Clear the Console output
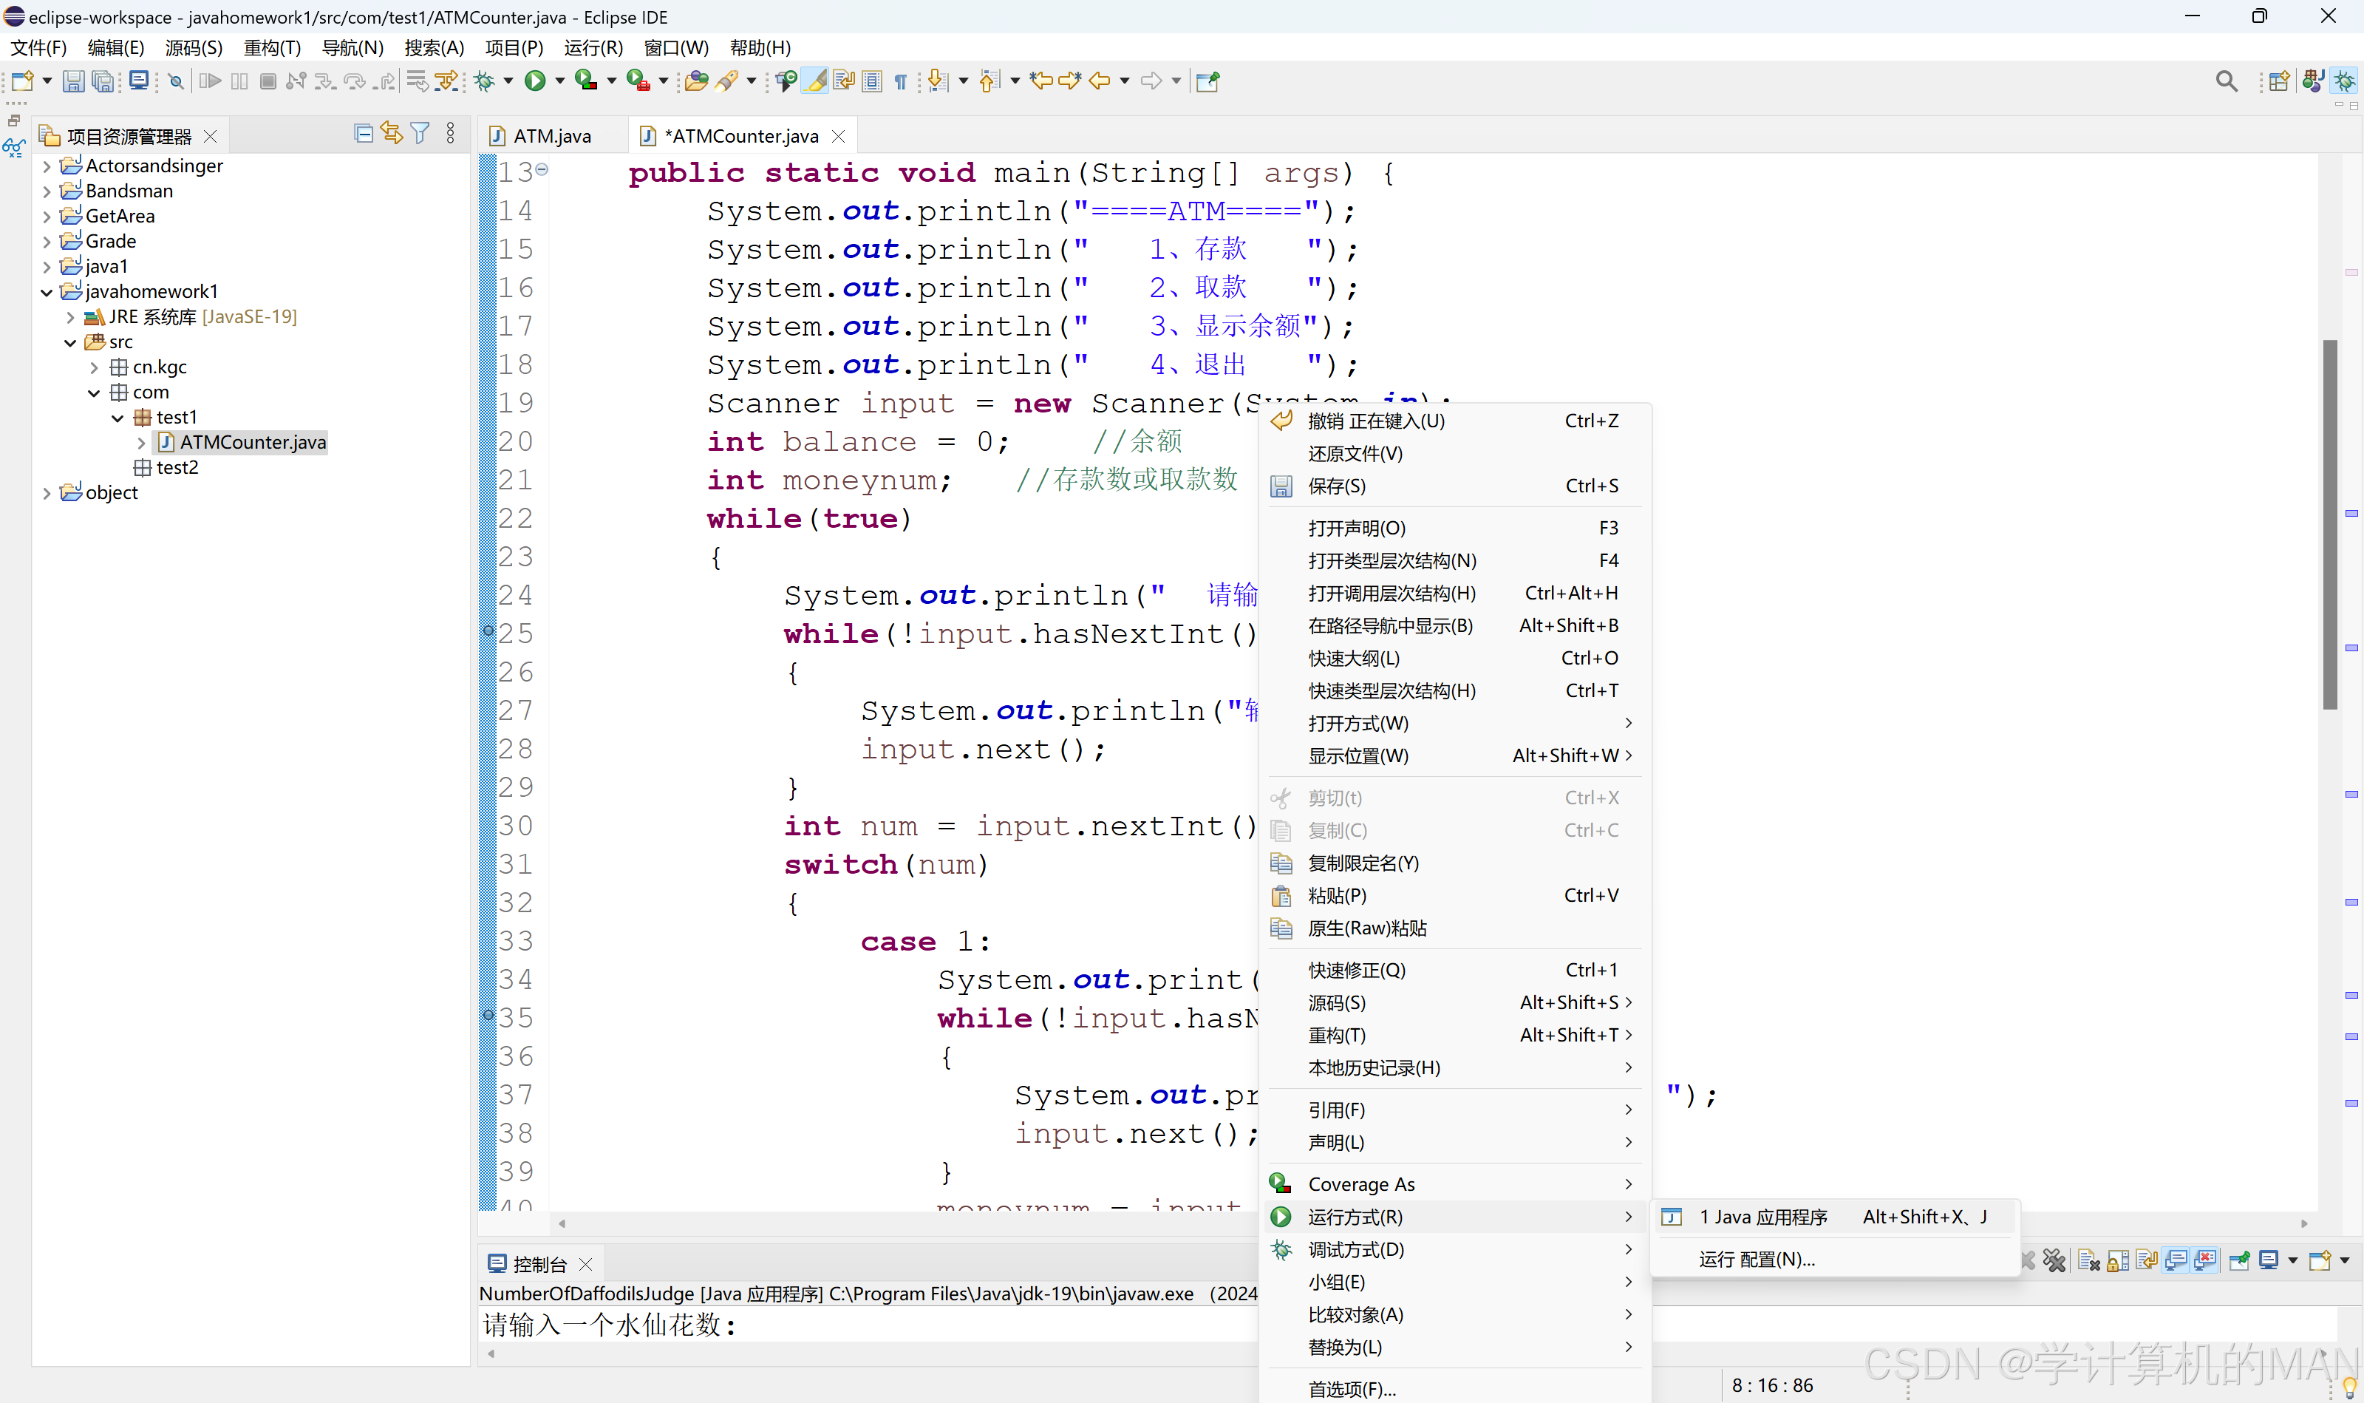Screen dimensions: 2364x1403 [x=2090, y=1260]
